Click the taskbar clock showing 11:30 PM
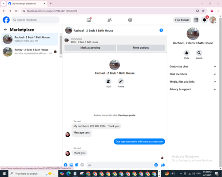This screenshot has width=222, height=177. [207, 173]
